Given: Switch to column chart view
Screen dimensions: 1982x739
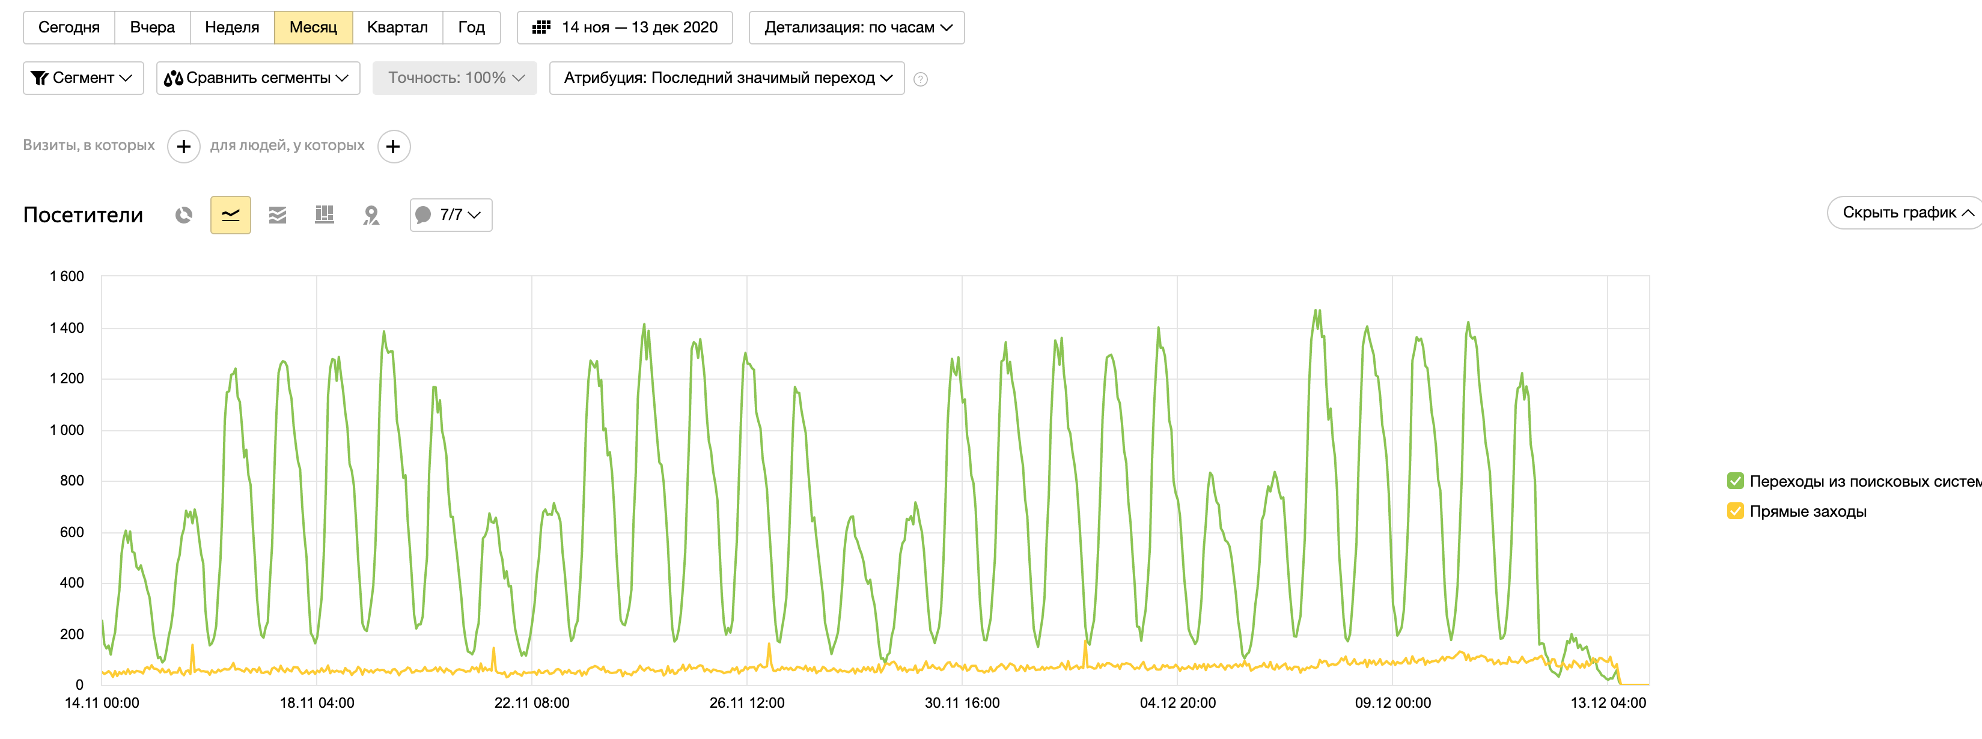Looking at the screenshot, I should (x=325, y=215).
